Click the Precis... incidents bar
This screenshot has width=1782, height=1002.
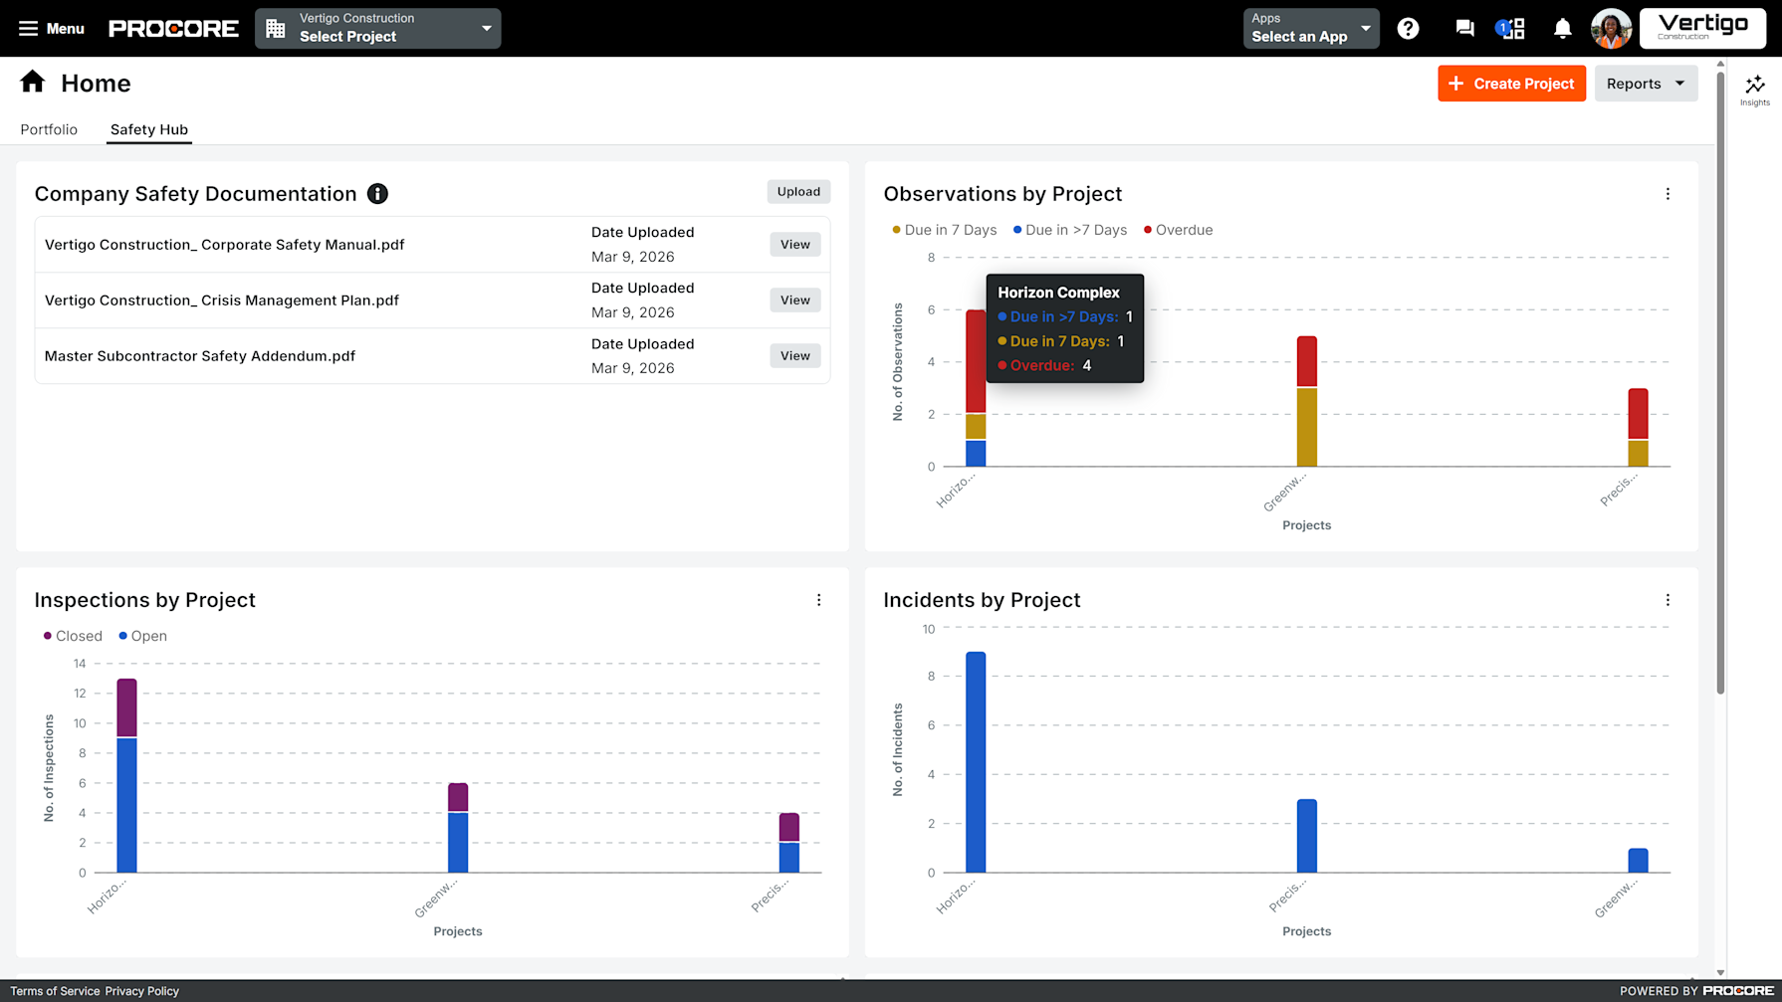tap(1306, 836)
